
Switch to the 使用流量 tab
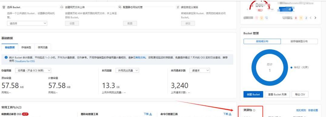[x=43, y=47]
